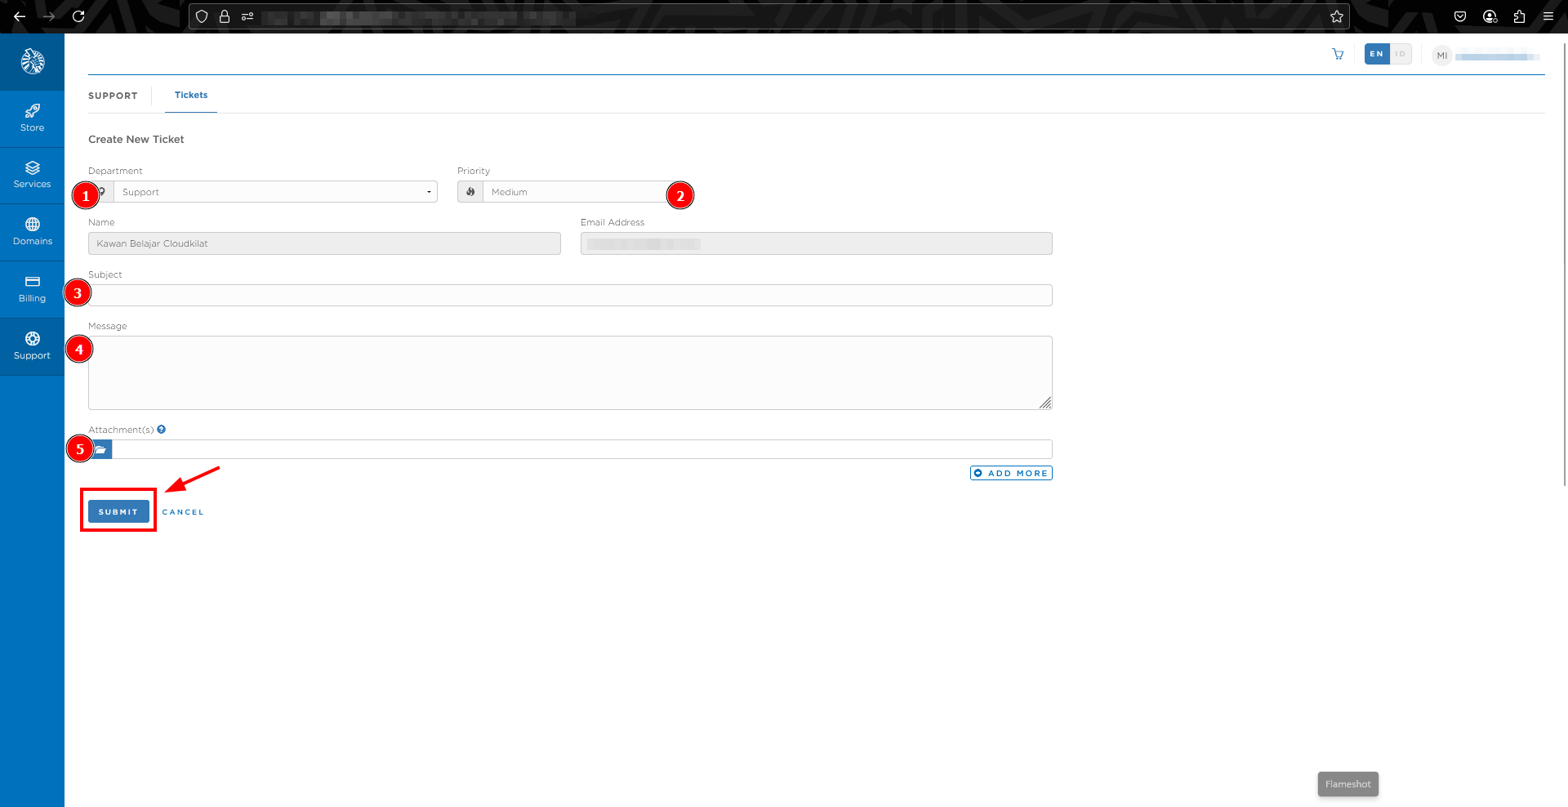Bookmark this page with star icon
The image size is (1568, 807).
click(1336, 16)
